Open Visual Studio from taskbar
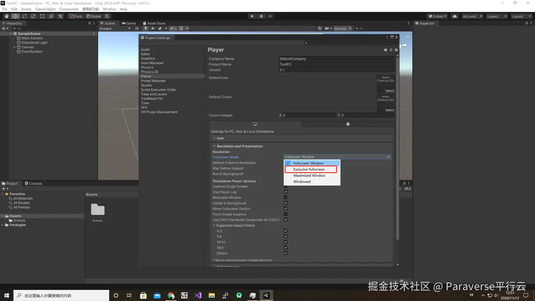This screenshot has width=535, height=301. coord(198,296)
